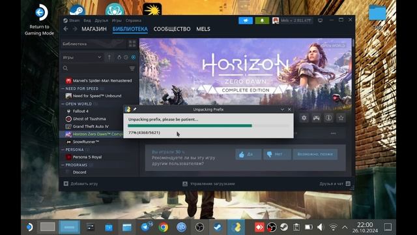Click the Steam forward navigation arrow
The image size is (417, 235).
click(x=75, y=29)
